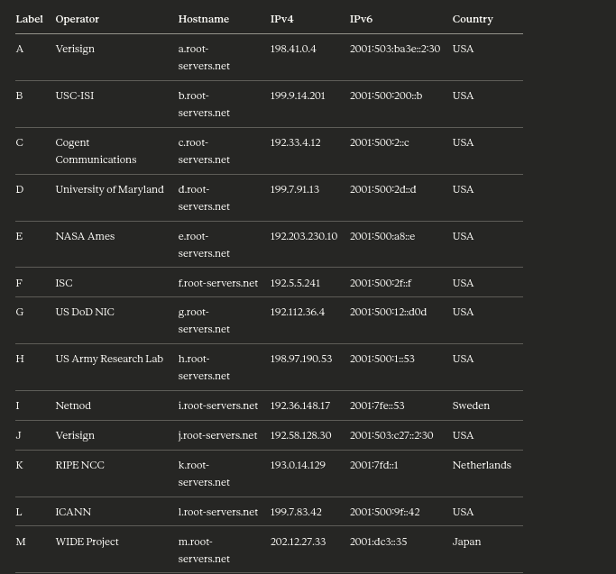616x574 pixels.
Task: Click the Hostname column header
Action: [204, 19]
